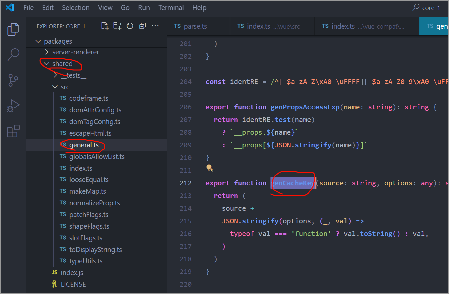Screen dimensions: 449x294
Task: Switch to index.ts vue-compat tab
Action: pyautogui.click(x=367, y=26)
